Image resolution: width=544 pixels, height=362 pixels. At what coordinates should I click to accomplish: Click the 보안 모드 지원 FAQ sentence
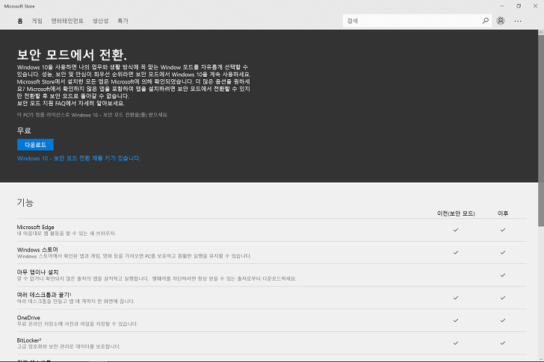[71, 103]
